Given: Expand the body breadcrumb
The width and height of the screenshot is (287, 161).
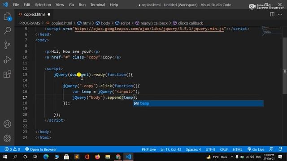Looking at the screenshot, I should pos(105,23).
